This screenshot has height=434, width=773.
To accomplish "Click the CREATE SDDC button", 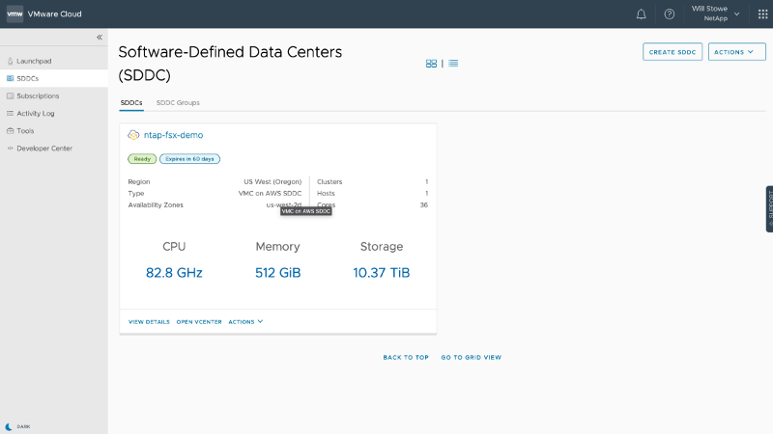I will coord(673,52).
